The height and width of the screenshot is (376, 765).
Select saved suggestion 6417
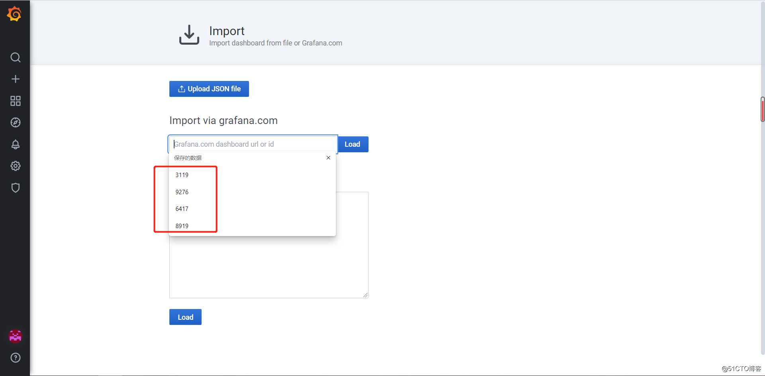[252, 209]
